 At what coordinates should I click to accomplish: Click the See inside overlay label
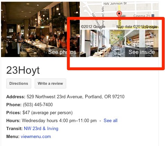pos(142,52)
